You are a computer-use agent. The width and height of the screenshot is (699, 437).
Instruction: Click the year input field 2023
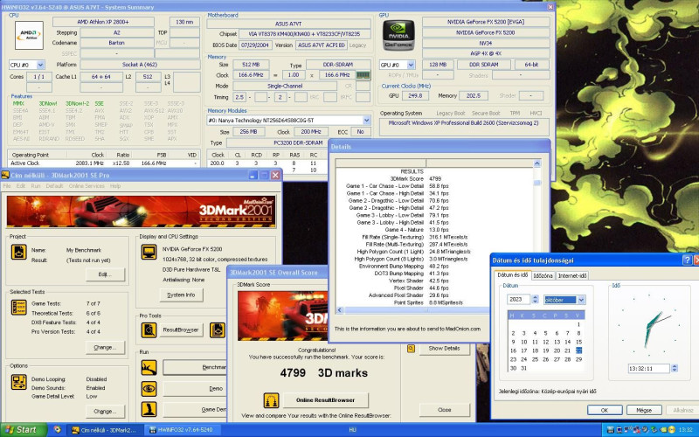tap(519, 300)
